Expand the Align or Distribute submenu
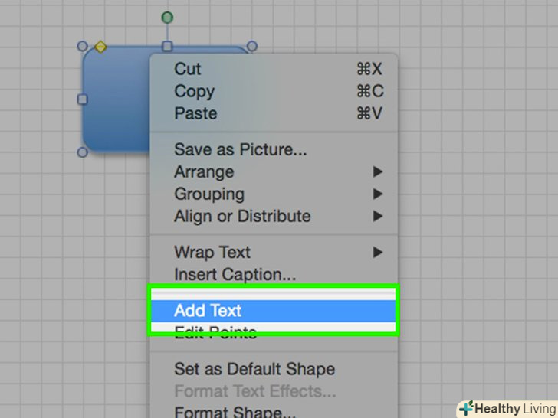This screenshot has width=558, height=418. [x=242, y=217]
